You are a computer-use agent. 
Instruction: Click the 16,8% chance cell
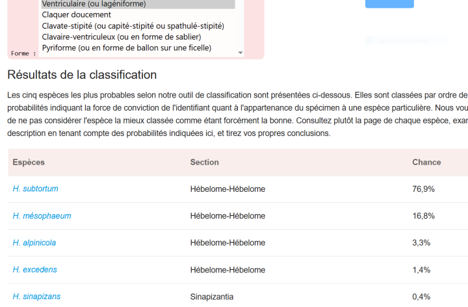tap(423, 215)
